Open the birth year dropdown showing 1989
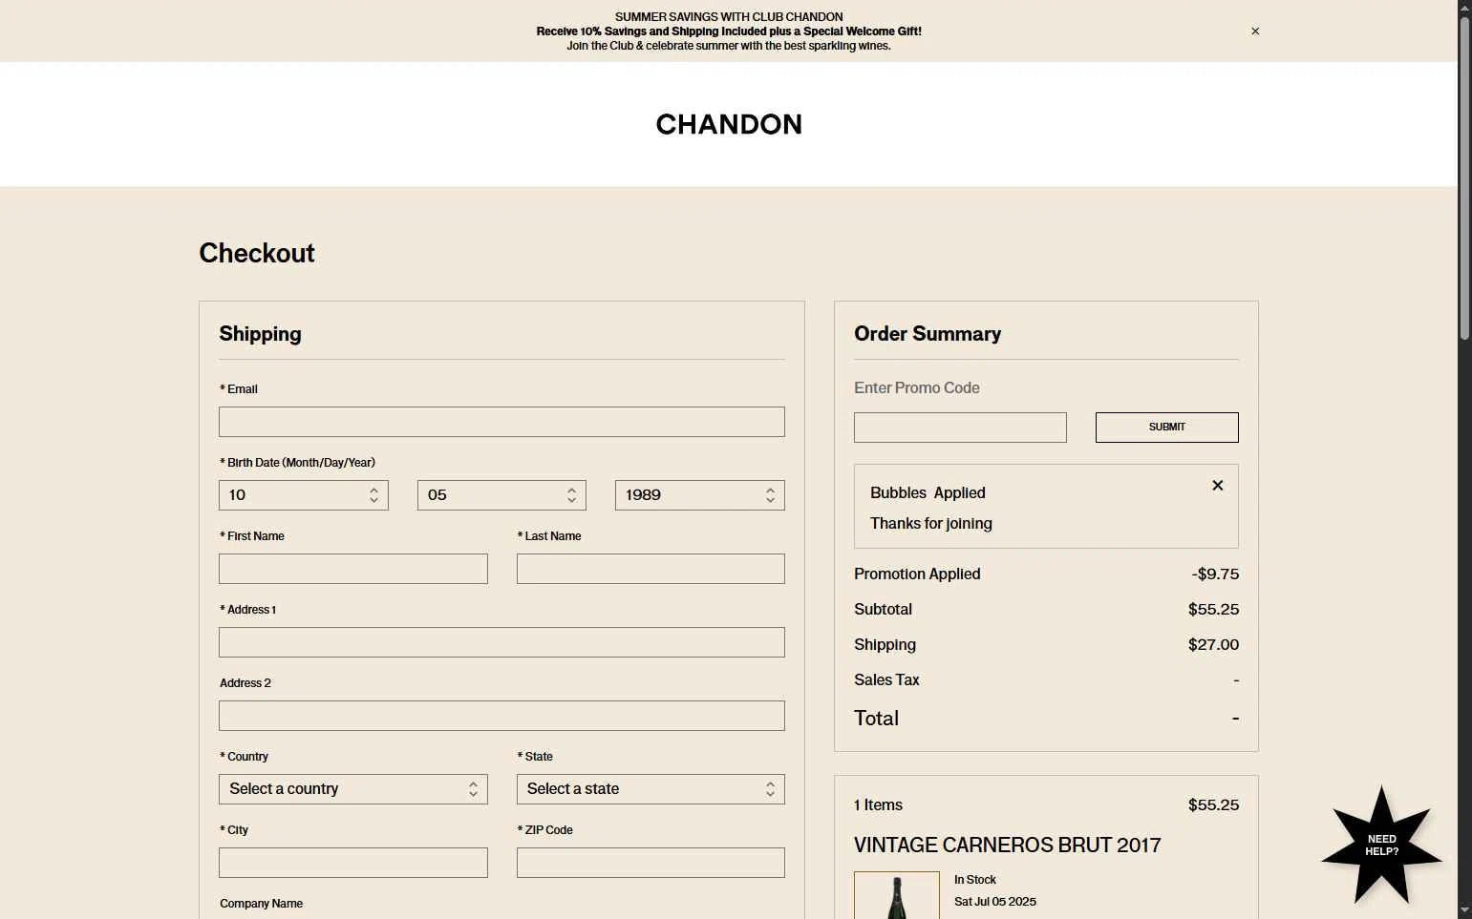 pyautogui.click(x=700, y=495)
